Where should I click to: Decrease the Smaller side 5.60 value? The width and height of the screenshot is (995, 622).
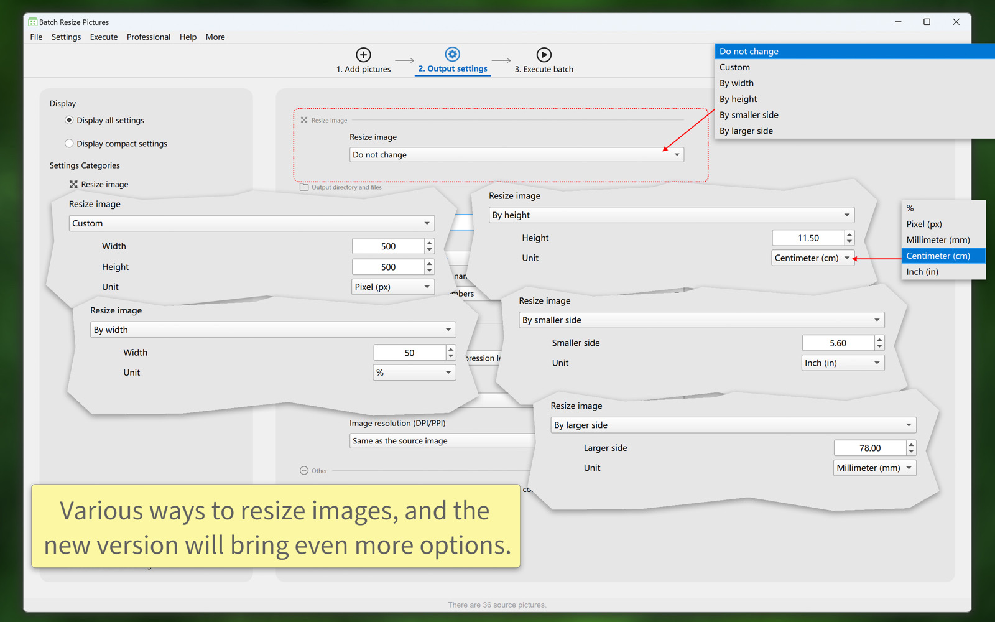(x=879, y=347)
